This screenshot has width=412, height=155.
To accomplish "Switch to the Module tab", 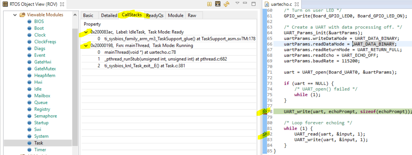I will click(175, 15).
